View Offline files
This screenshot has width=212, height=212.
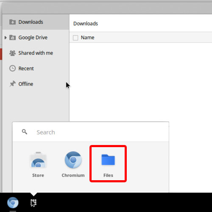tap(36, 84)
